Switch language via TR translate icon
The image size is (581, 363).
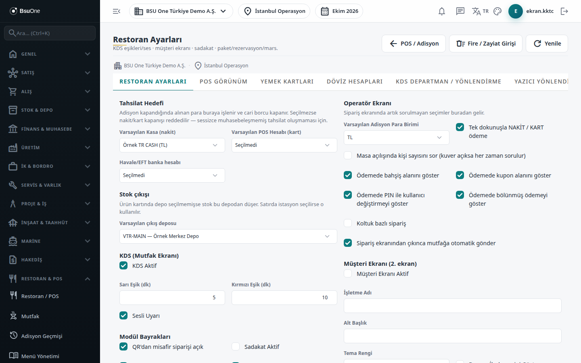tap(480, 11)
